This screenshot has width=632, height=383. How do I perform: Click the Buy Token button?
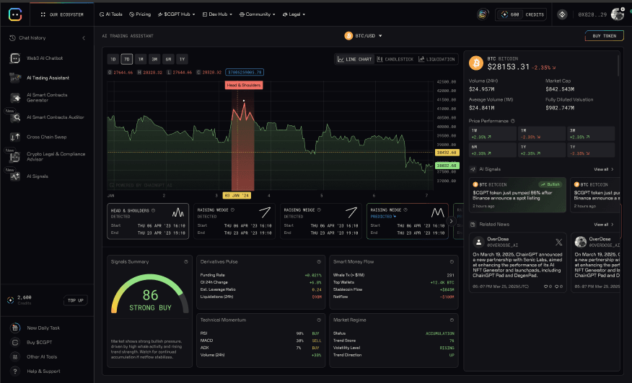click(604, 36)
